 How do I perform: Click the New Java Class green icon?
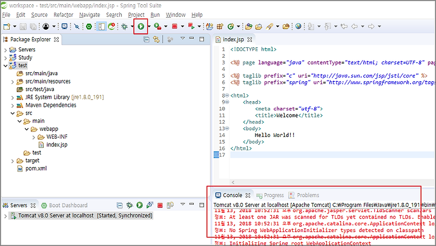coord(231,27)
